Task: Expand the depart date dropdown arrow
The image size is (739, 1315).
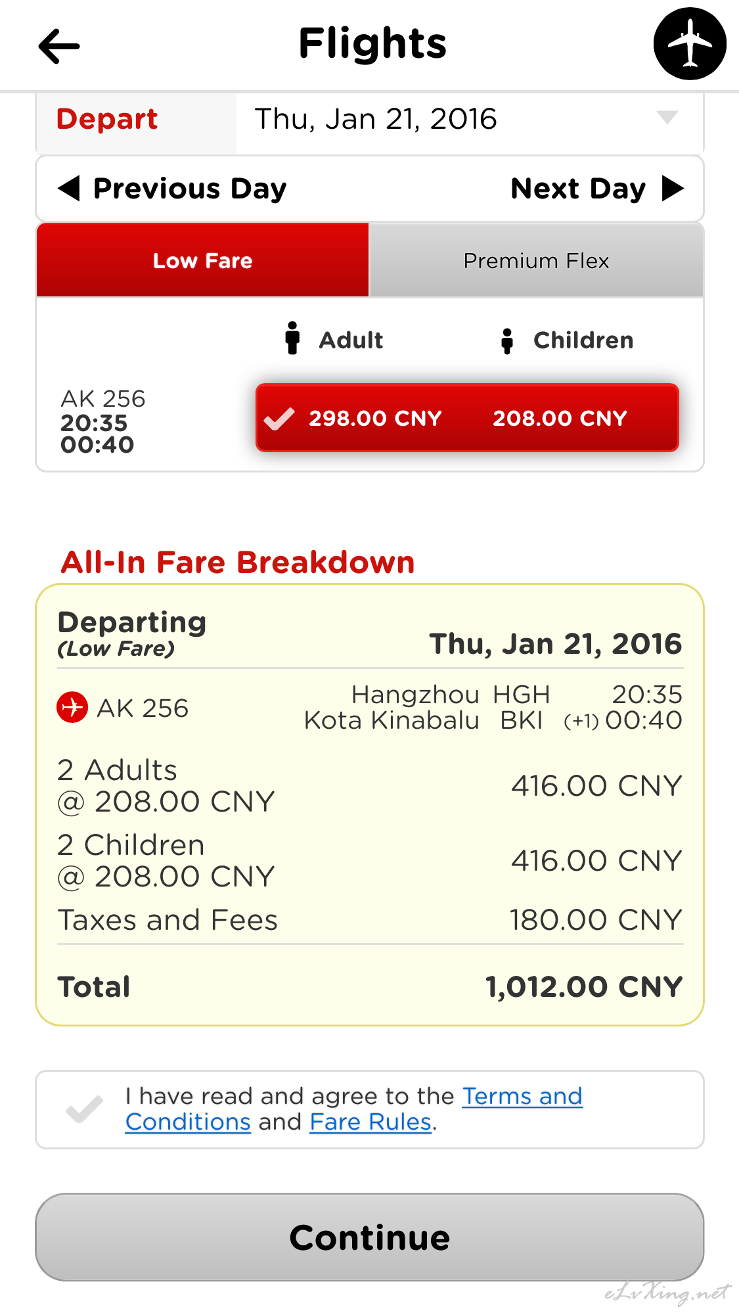Action: point(667,118)
